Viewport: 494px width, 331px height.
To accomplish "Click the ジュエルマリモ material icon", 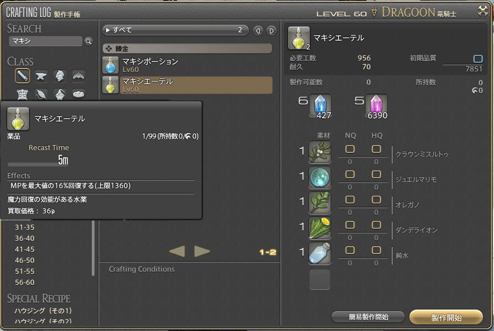I will tap(320, 178).
